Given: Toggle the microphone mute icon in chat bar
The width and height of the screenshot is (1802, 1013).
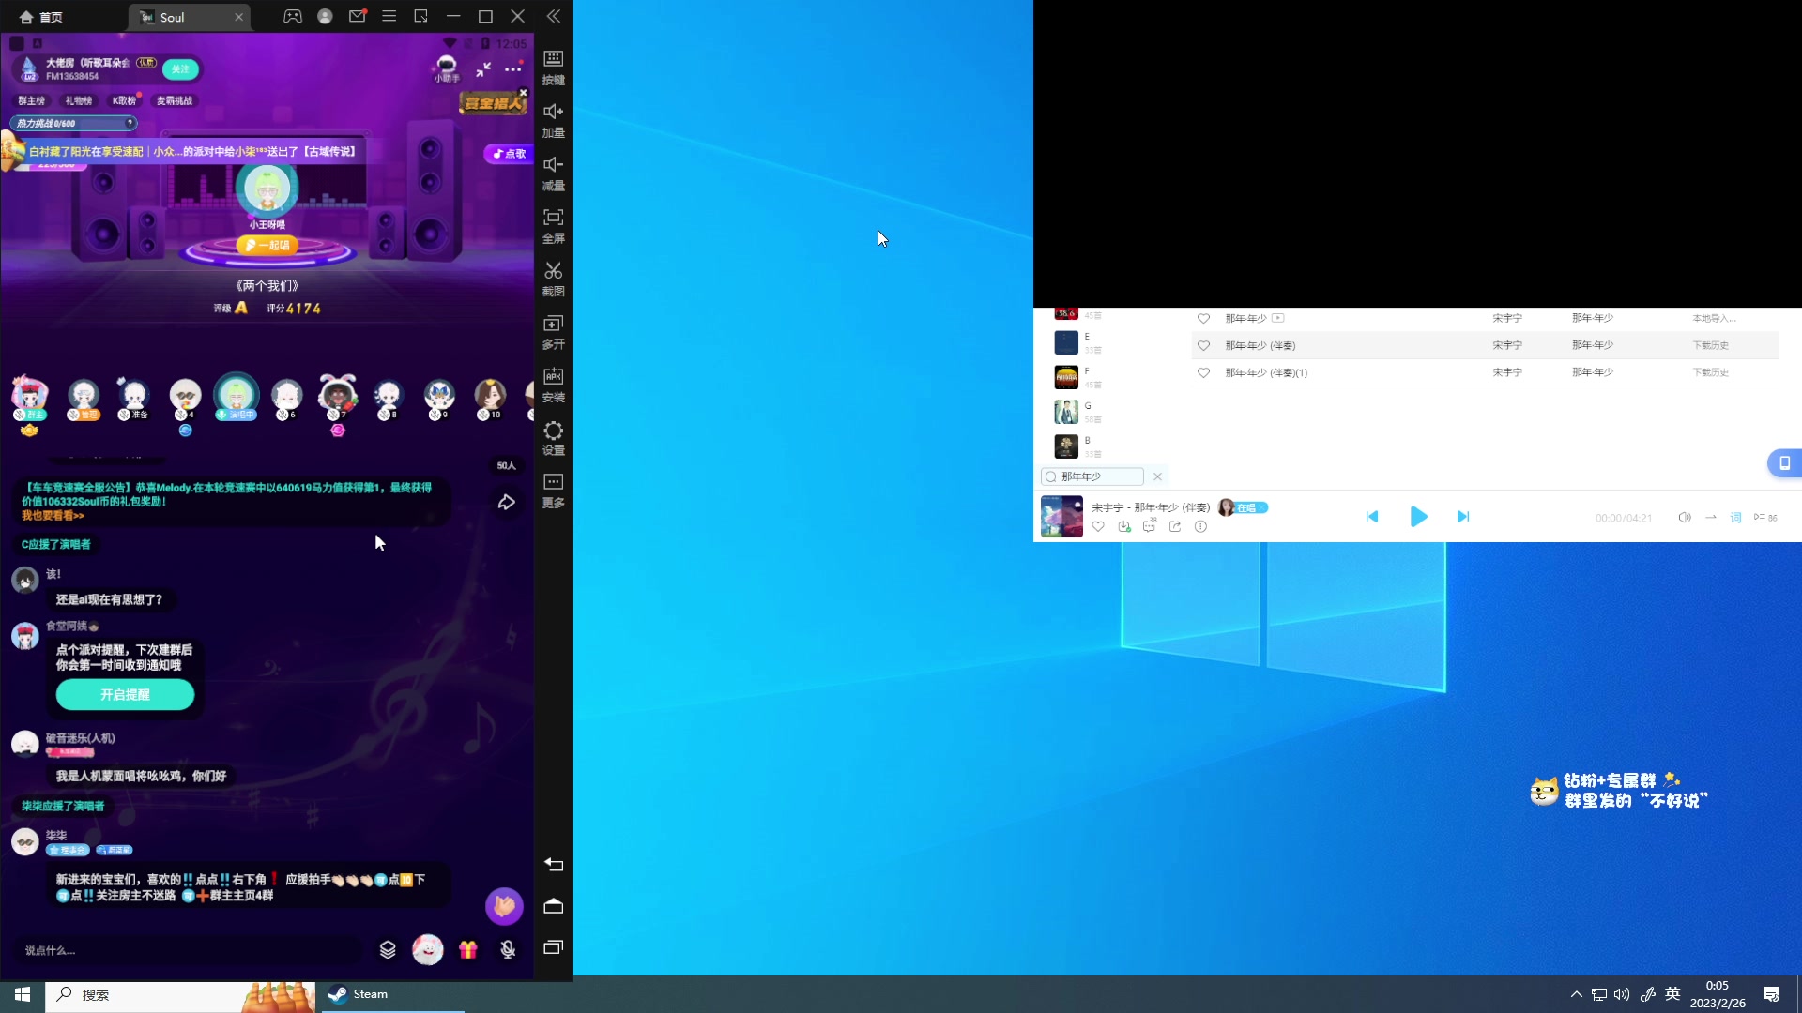Looking at the screenshot, I should 508,950.
